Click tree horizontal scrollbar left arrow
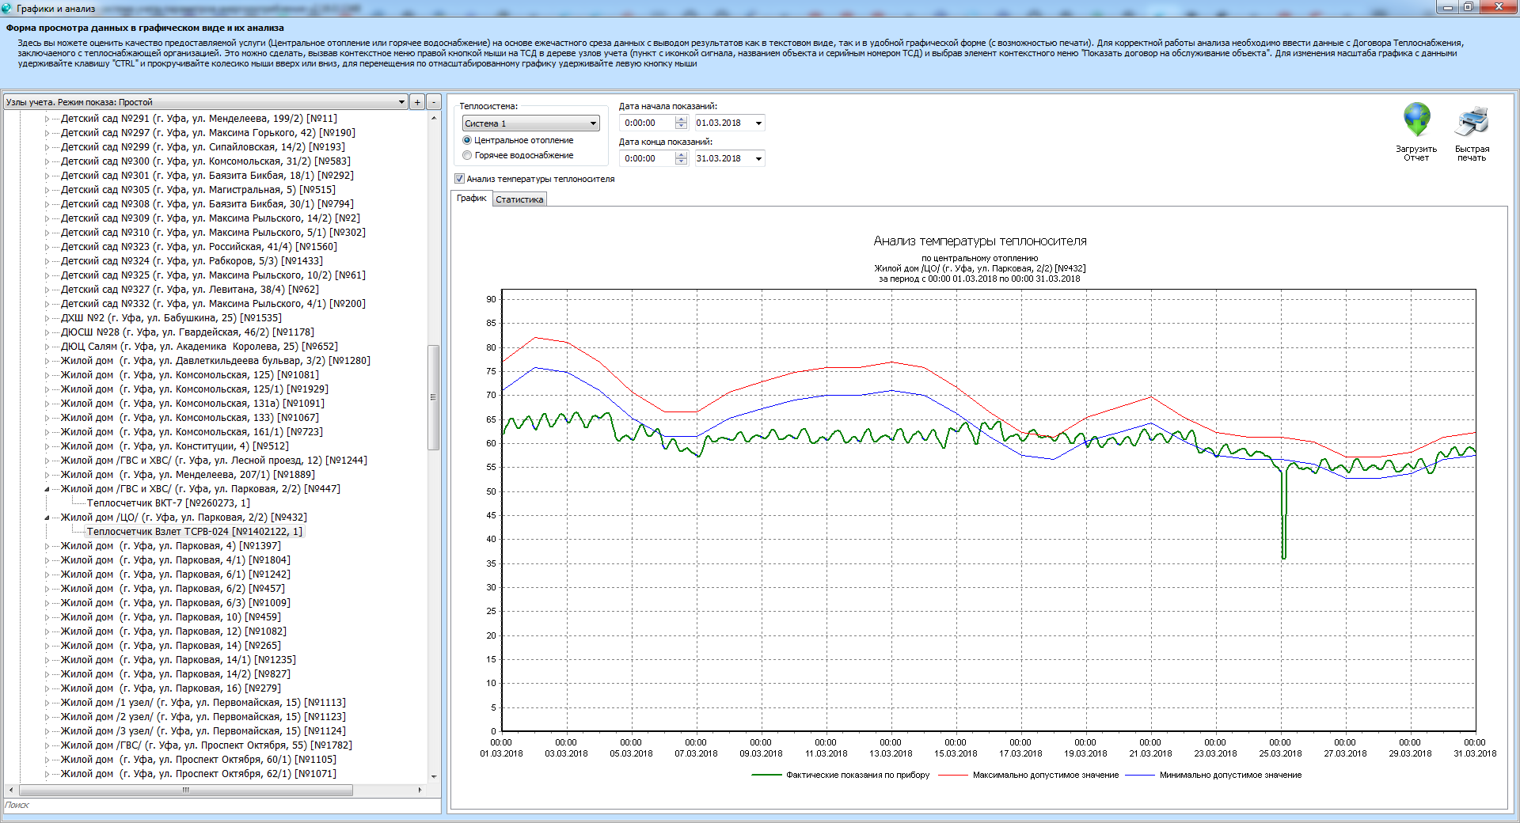Screen dimensions: 1520x823 (10, 789)
